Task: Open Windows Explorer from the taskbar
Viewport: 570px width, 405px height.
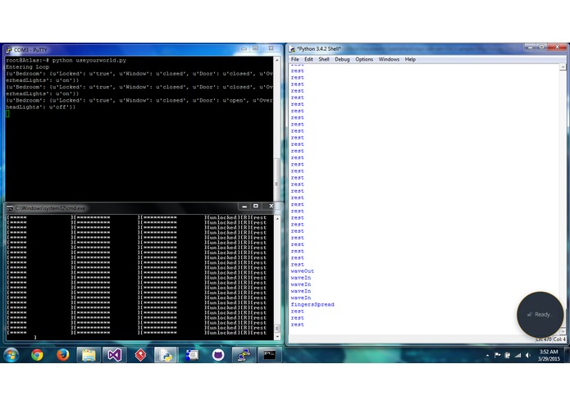Action: click(89, 355)
